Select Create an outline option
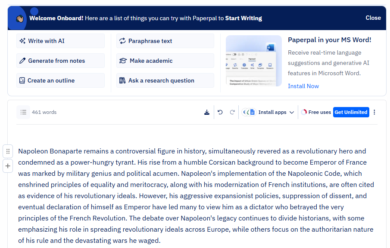This screenshot has height=248, width=390. point(60,81)
